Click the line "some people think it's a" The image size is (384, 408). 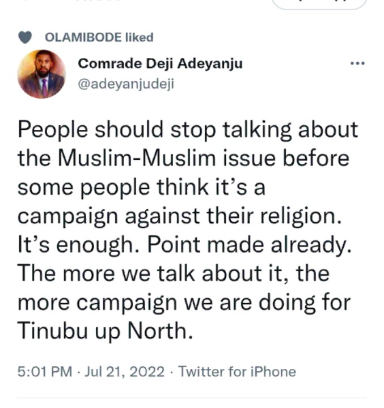coord(141,186)
